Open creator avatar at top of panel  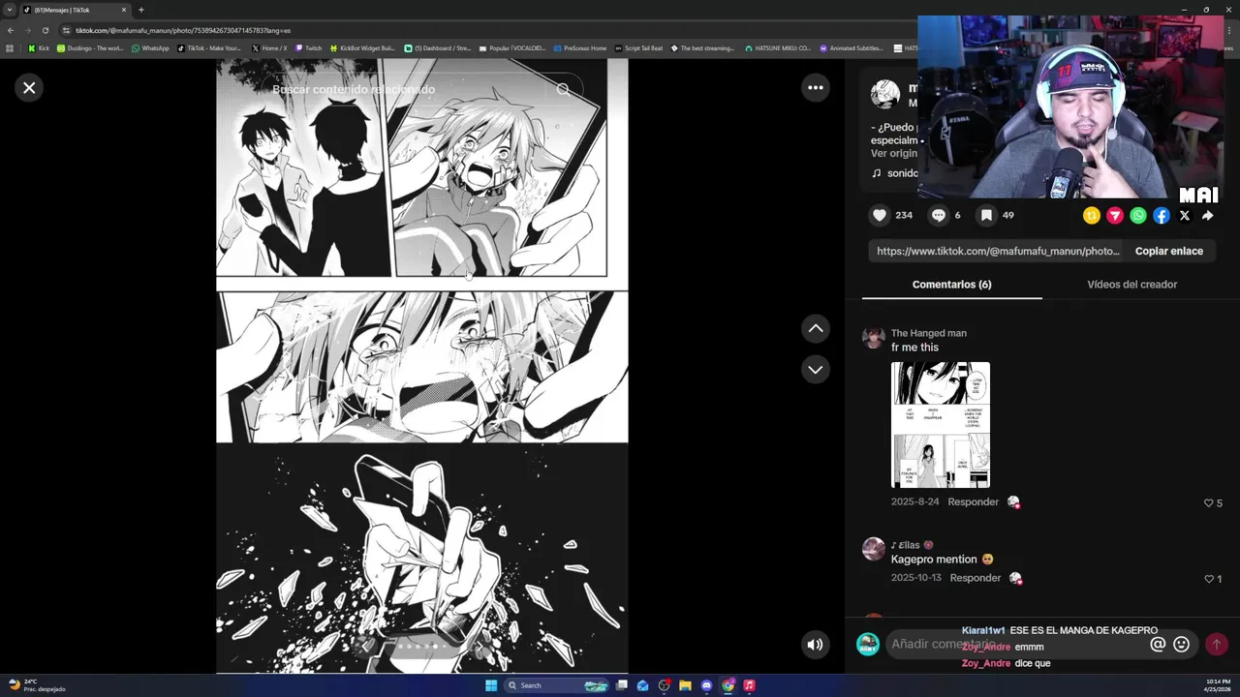pos(885,94)
